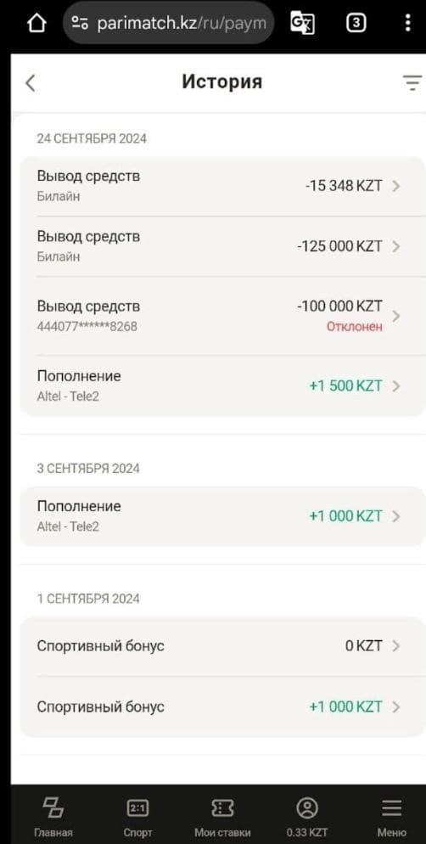Open the browser tab switcher showing 3

356,23
